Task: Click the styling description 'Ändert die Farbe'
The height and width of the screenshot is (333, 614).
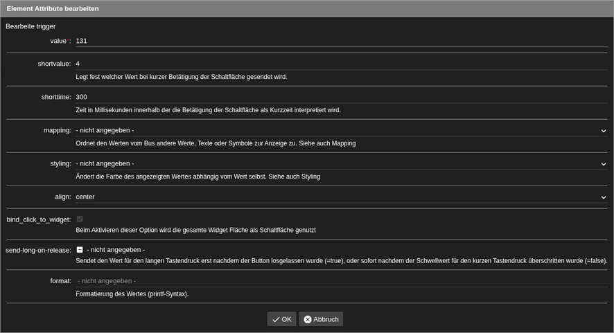Action: point(198,177)
